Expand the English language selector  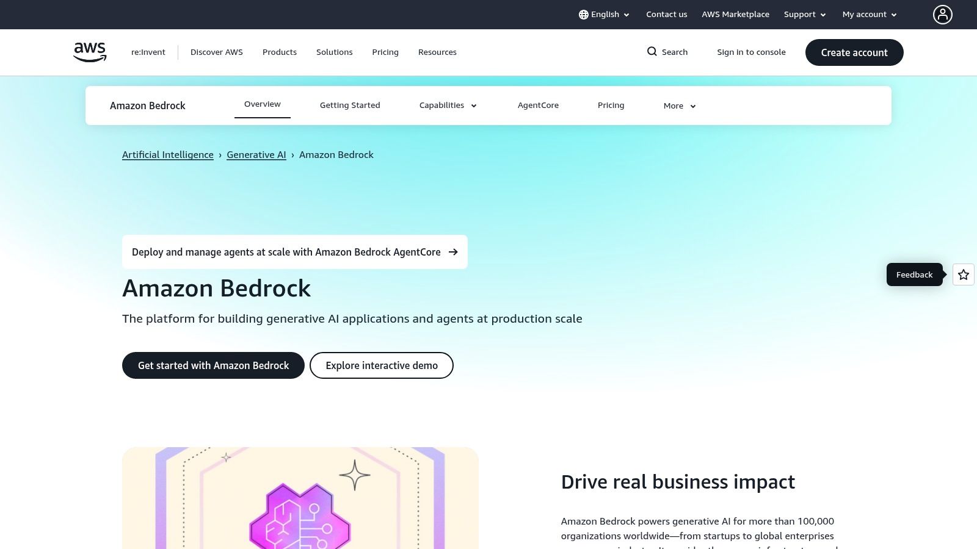[x=605, y=14]
